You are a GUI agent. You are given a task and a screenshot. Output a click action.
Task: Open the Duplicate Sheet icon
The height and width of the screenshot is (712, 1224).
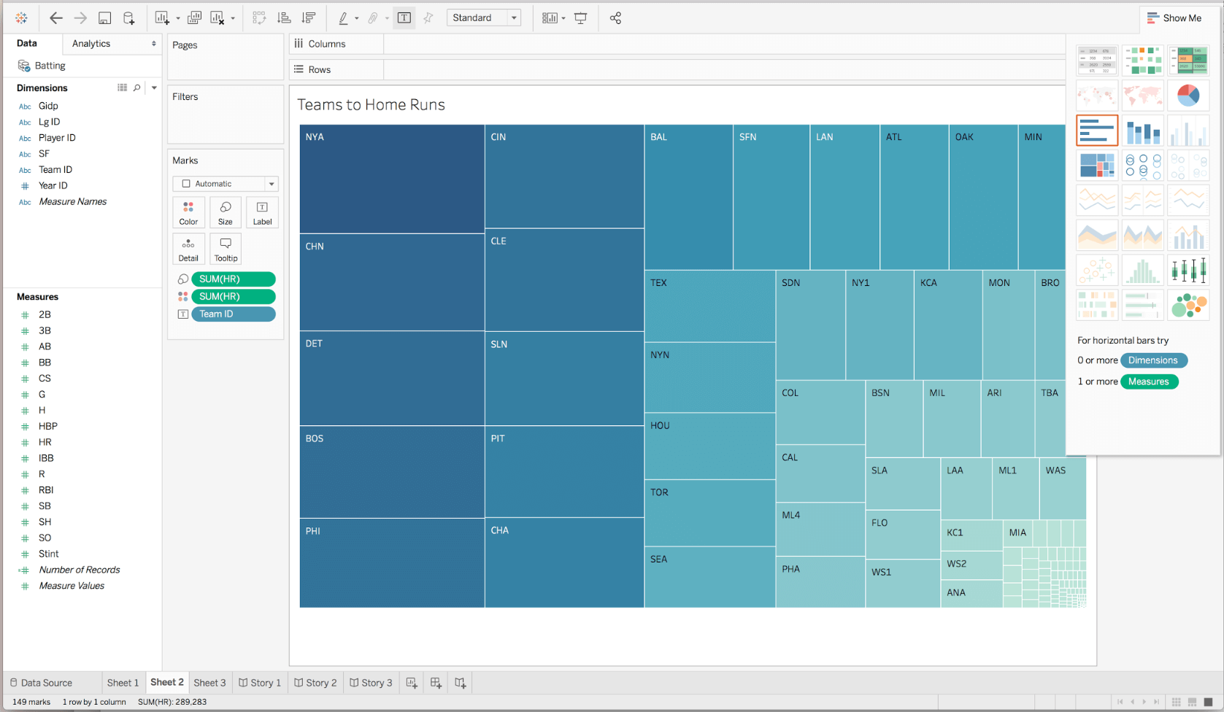click(194, 18)
